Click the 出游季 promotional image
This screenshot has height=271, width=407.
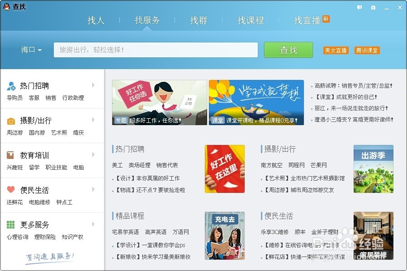coord(374,169)
